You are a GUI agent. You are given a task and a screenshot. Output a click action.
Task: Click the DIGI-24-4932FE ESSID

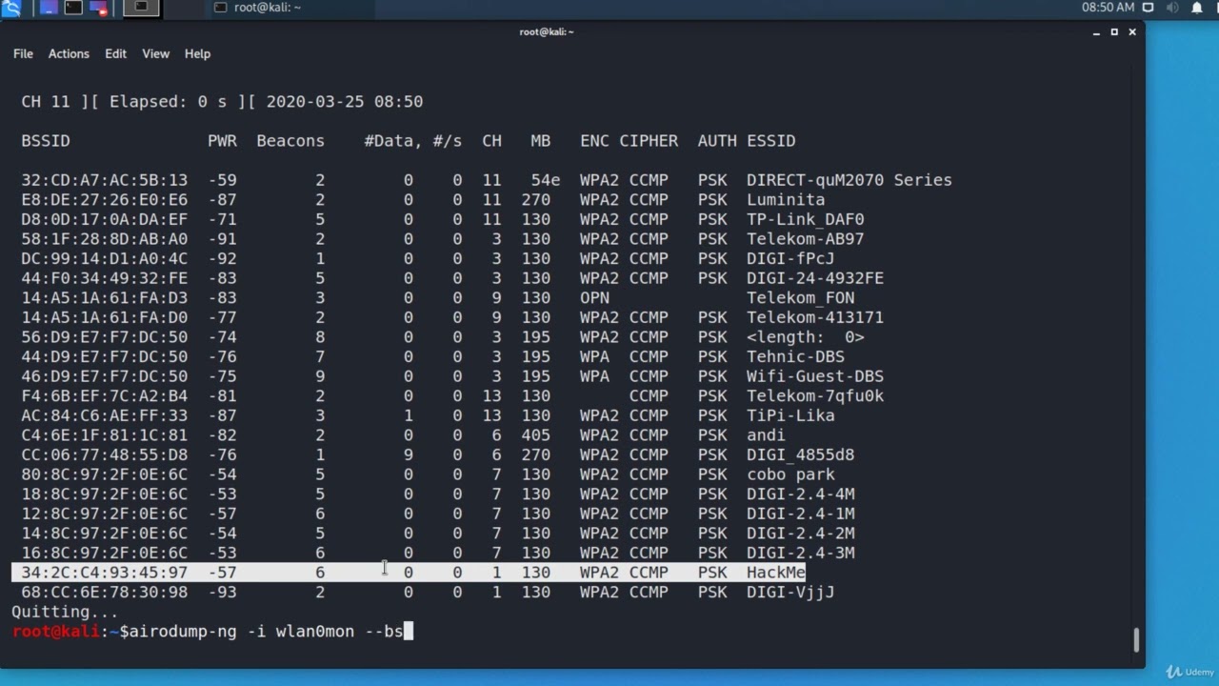814,278
